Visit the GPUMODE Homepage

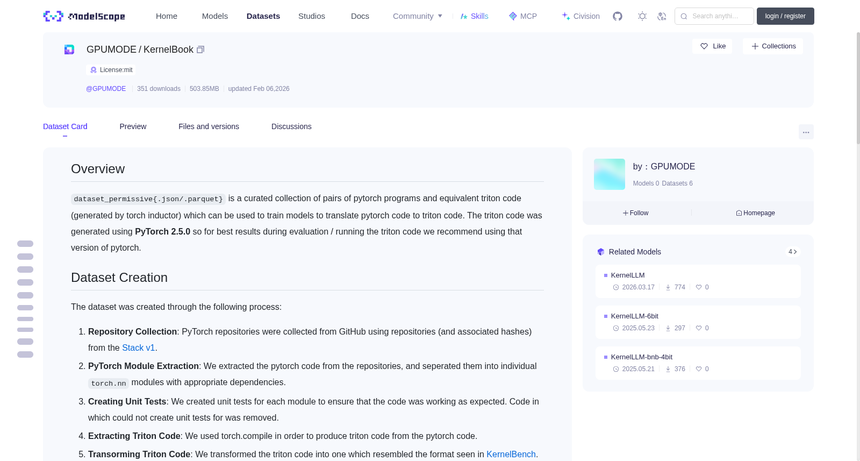pos(755,213)
